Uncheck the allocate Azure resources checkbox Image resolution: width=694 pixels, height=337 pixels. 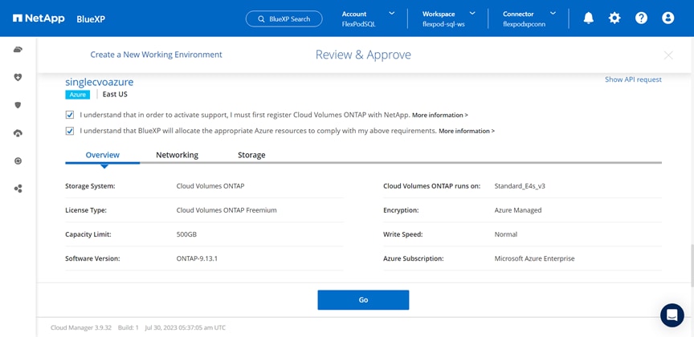(70, 131)
